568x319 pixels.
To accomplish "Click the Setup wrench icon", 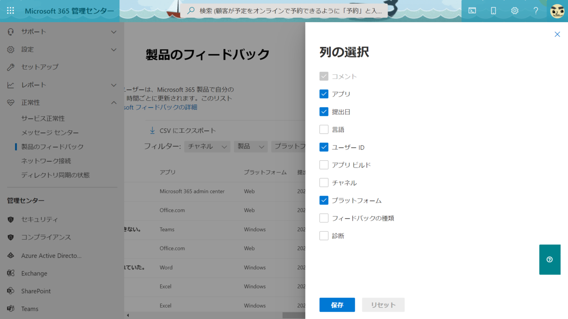I will [10, 67].
